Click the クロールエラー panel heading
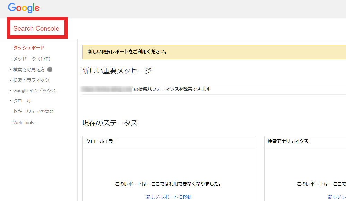This screenshot has height=201, width=346. (102, 141)
